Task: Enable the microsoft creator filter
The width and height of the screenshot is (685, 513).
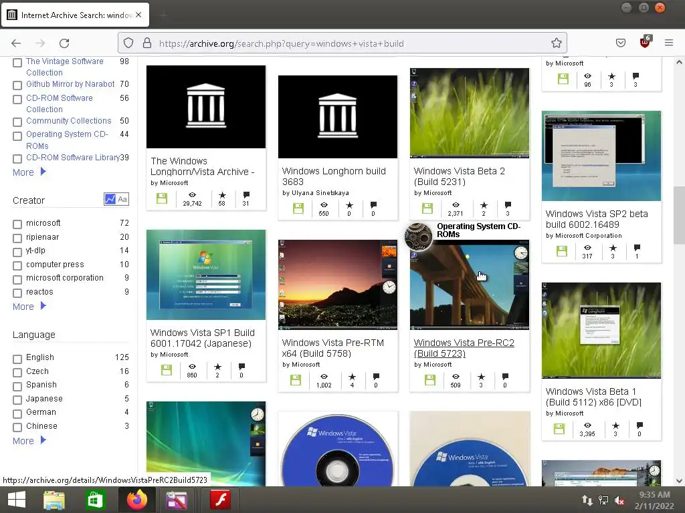Action: pos(17,224)
